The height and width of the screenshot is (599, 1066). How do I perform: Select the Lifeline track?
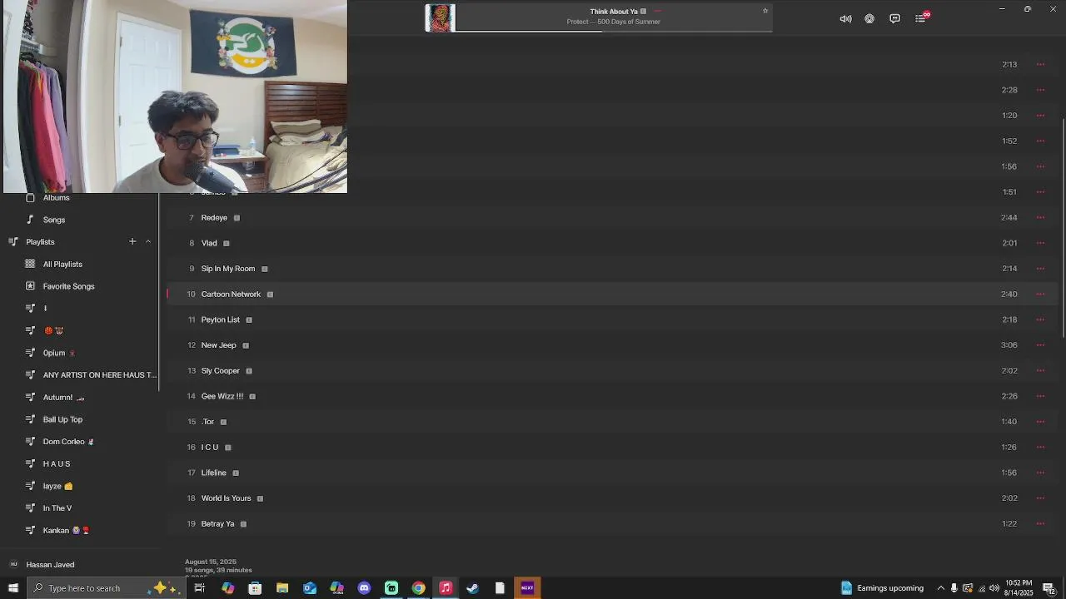point(612,473)
